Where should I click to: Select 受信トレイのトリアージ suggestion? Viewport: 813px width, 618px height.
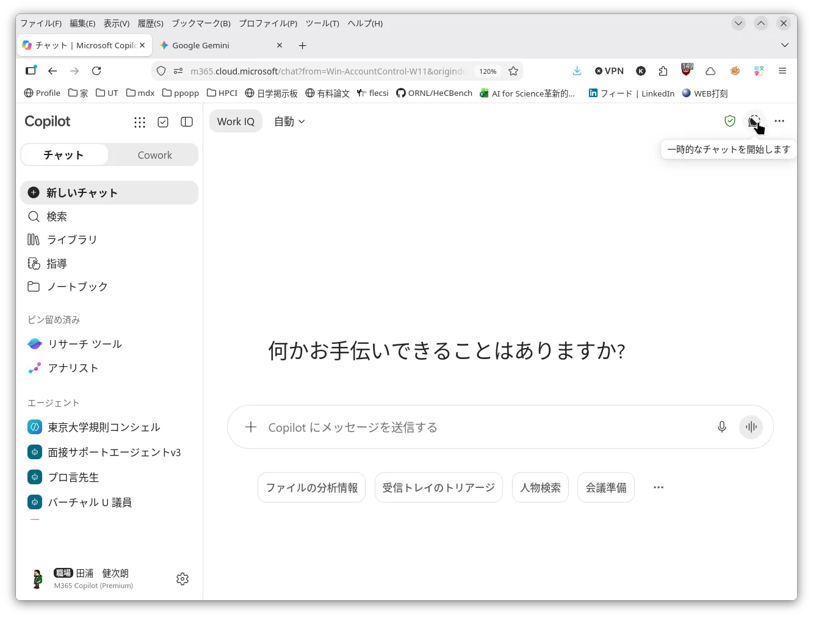[x=438, y=487]
